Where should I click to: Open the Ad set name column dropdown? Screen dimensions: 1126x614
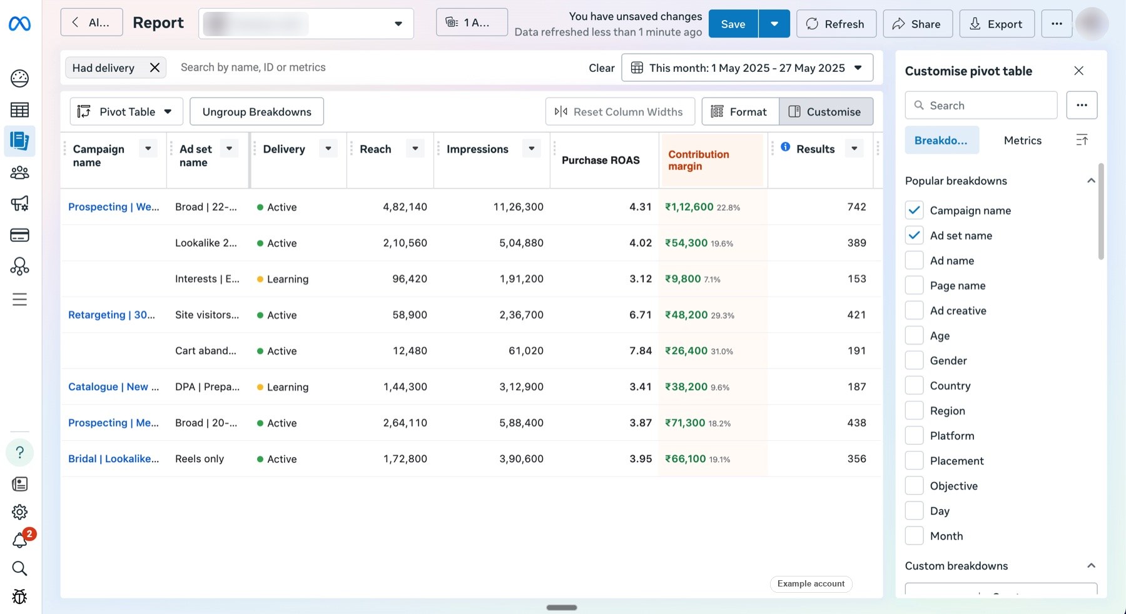tap(229, 148)
